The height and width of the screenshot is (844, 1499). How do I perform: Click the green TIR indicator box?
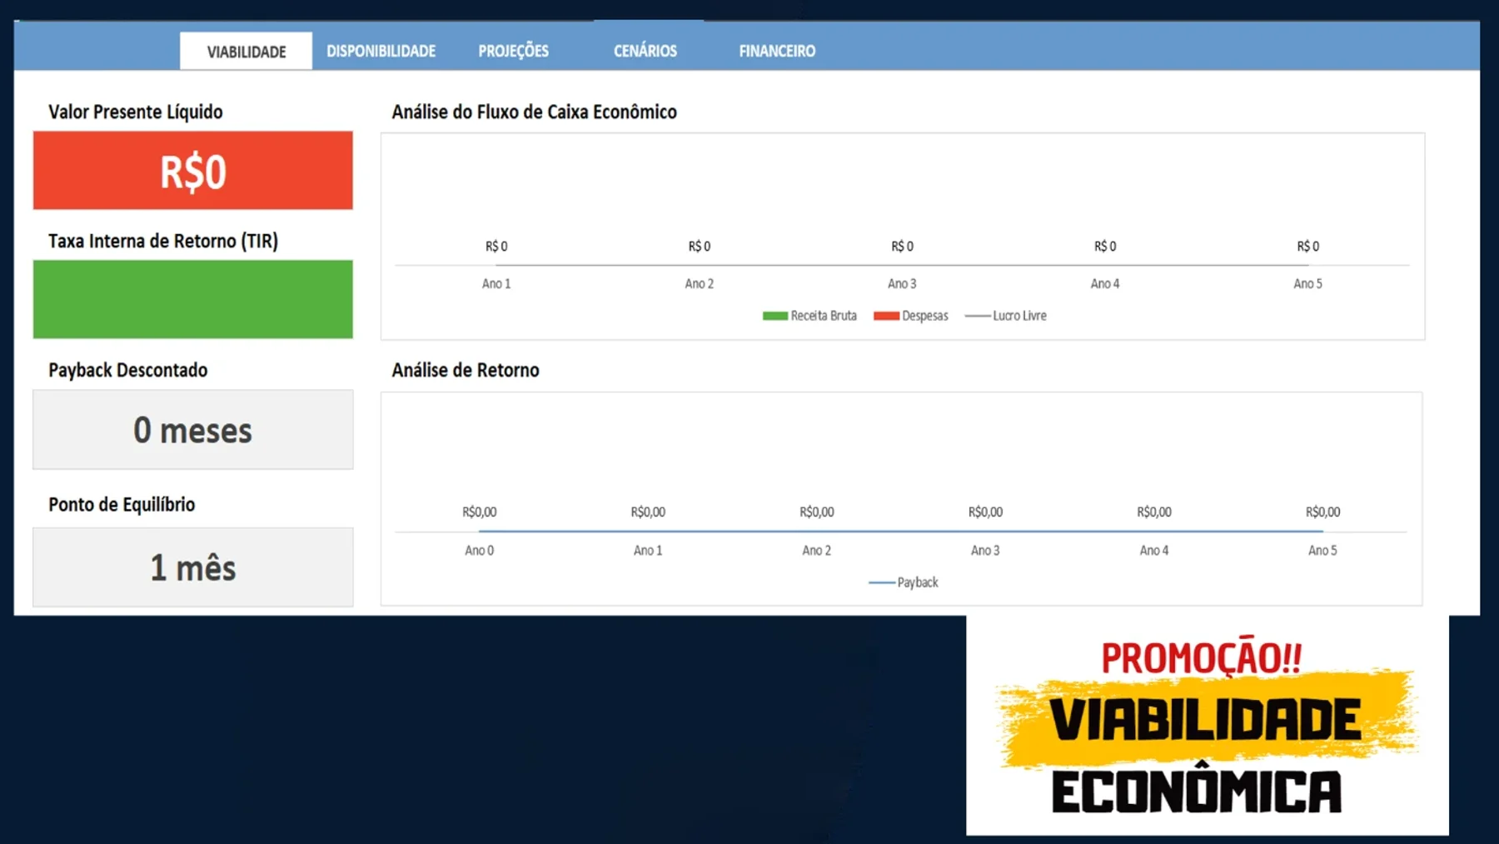(193, 299)
